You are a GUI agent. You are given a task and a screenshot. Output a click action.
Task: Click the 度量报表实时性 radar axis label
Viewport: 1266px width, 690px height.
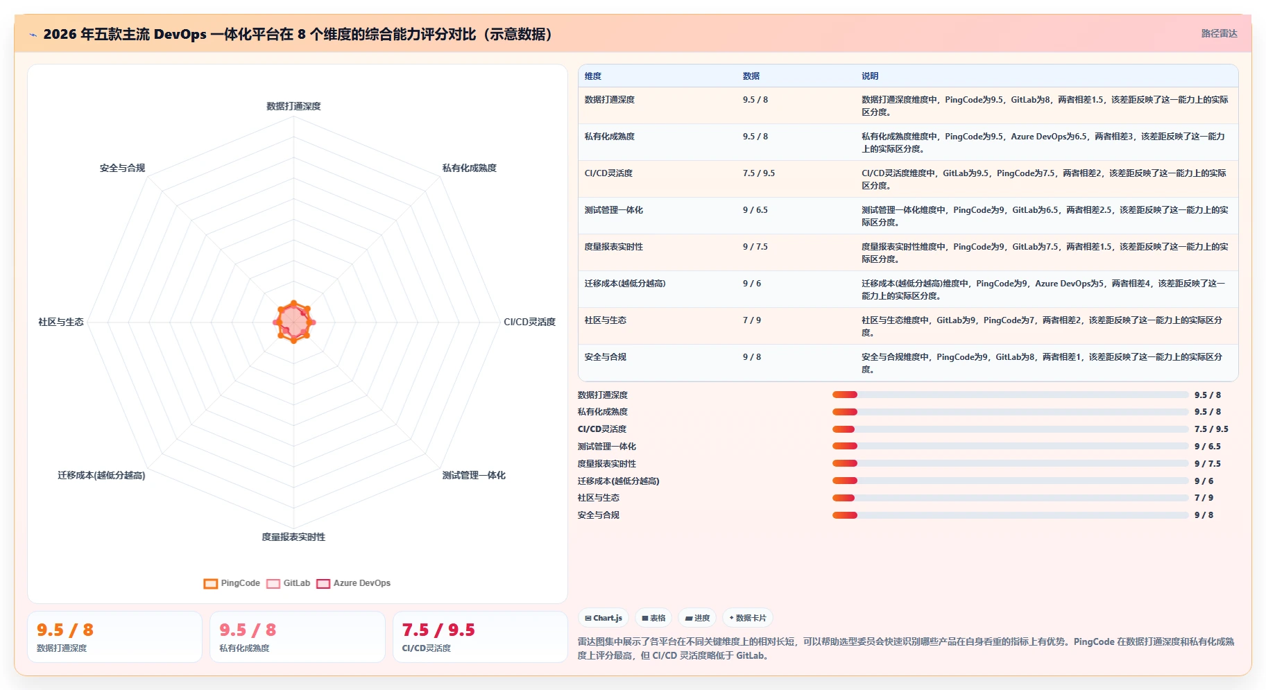293,537
